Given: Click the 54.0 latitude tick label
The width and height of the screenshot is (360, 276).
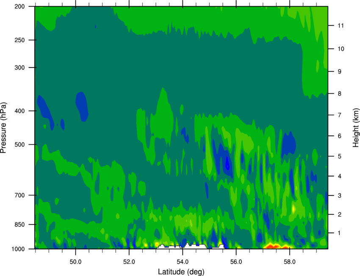Looking at the screenshot, I should (183, 262).
